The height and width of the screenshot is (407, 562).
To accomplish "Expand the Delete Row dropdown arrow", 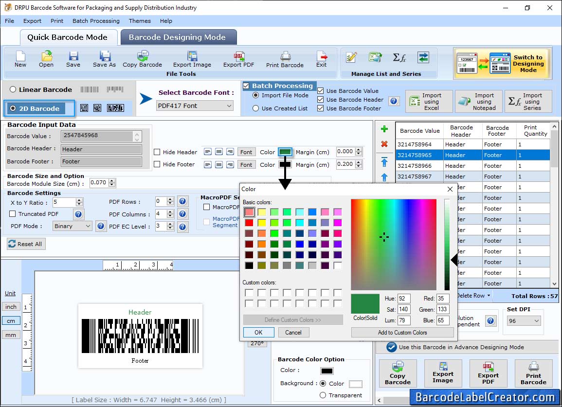I will pos(489,296).
